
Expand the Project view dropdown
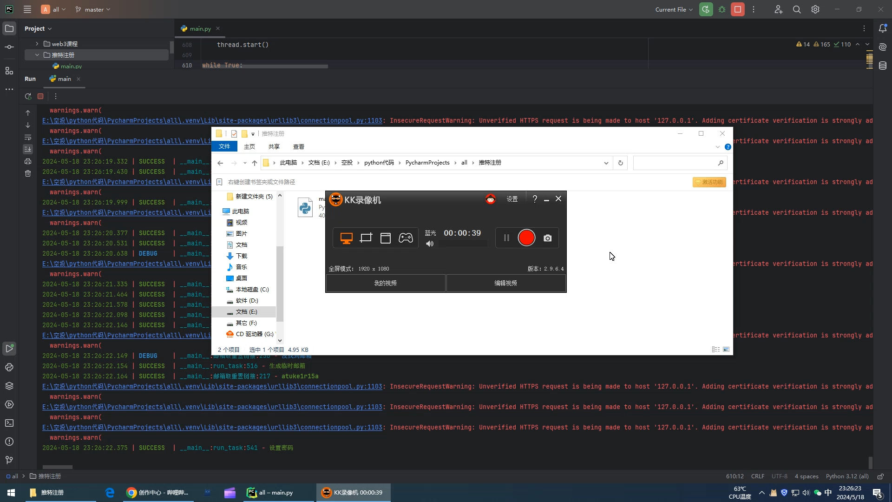pyautogui.click(x=38, y=29)
